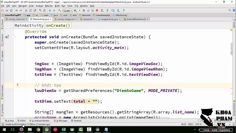
Task: Click the Project Structure toolbar icon
Action: point(113,10)
